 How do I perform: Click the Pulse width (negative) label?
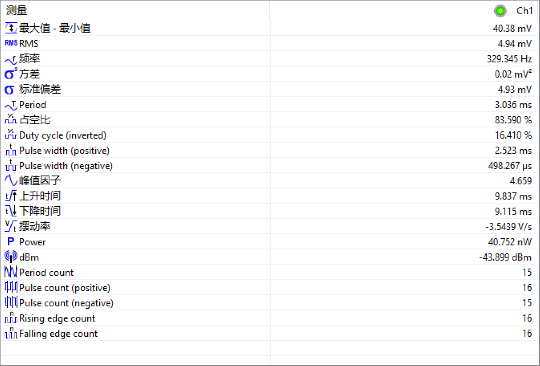66,166
